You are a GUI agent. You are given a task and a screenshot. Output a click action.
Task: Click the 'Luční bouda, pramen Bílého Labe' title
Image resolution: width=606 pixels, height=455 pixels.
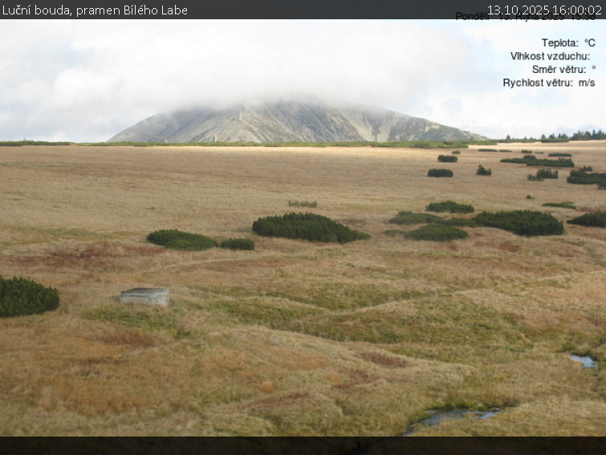coord(95,10)
